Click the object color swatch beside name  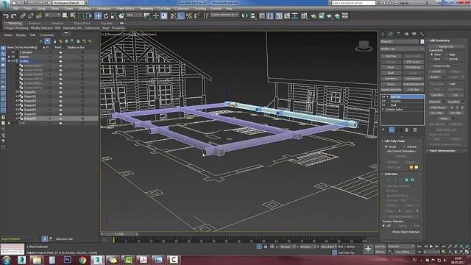click(x=422, y=41)
